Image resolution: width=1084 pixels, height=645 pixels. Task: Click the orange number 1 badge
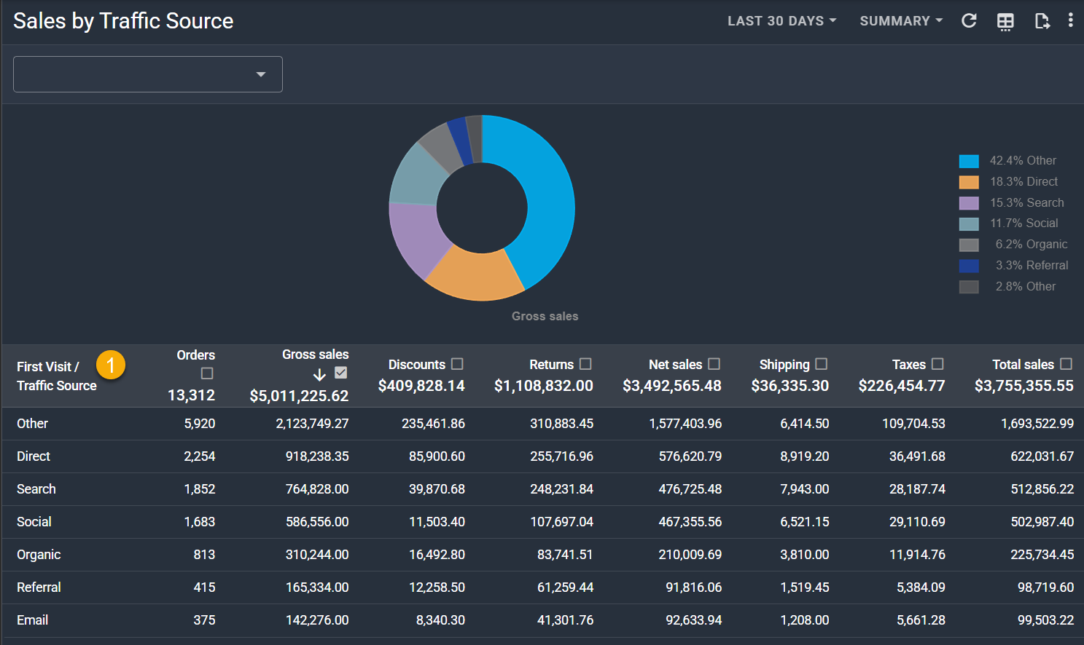click(111, 365)
